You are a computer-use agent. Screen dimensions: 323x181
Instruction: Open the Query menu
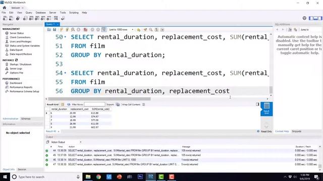point(29,13)
